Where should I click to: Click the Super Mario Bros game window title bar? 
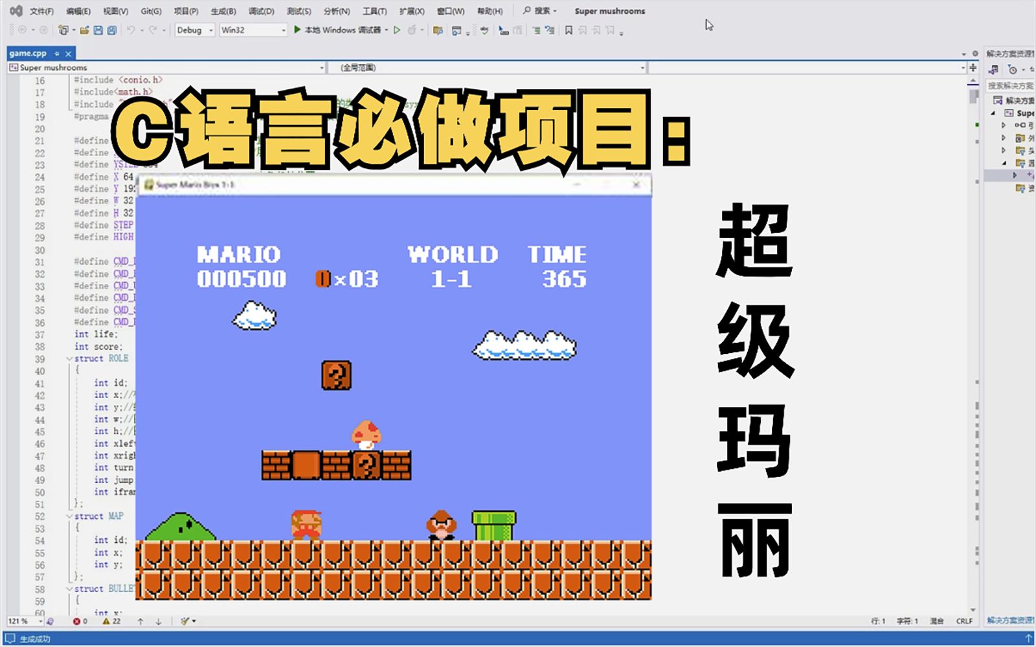pyautogui.click(x=394, y=185)
